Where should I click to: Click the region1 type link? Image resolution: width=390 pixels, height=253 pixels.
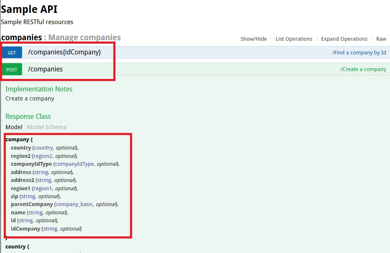tap(43, 189)
